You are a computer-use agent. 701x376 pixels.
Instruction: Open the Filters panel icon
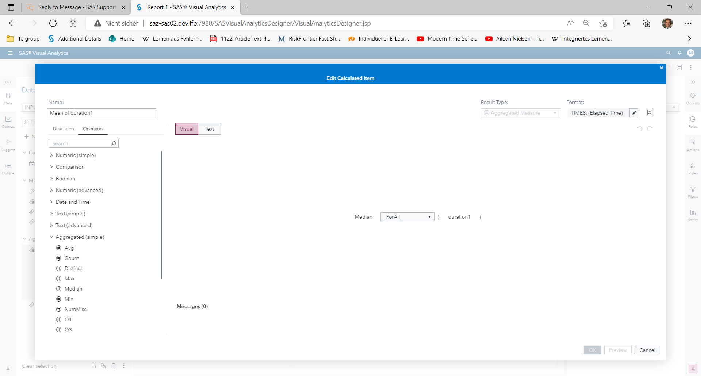[x=693, y=191]
